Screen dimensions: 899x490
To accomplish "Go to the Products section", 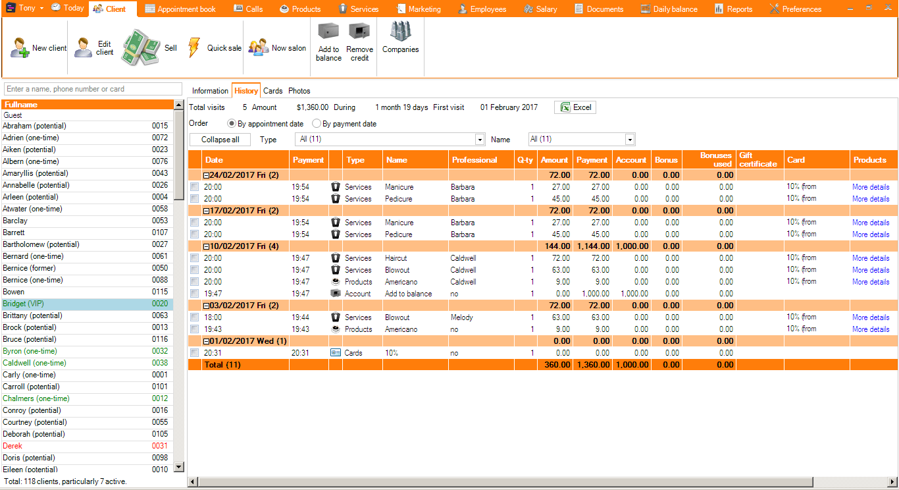I will 300,9.
